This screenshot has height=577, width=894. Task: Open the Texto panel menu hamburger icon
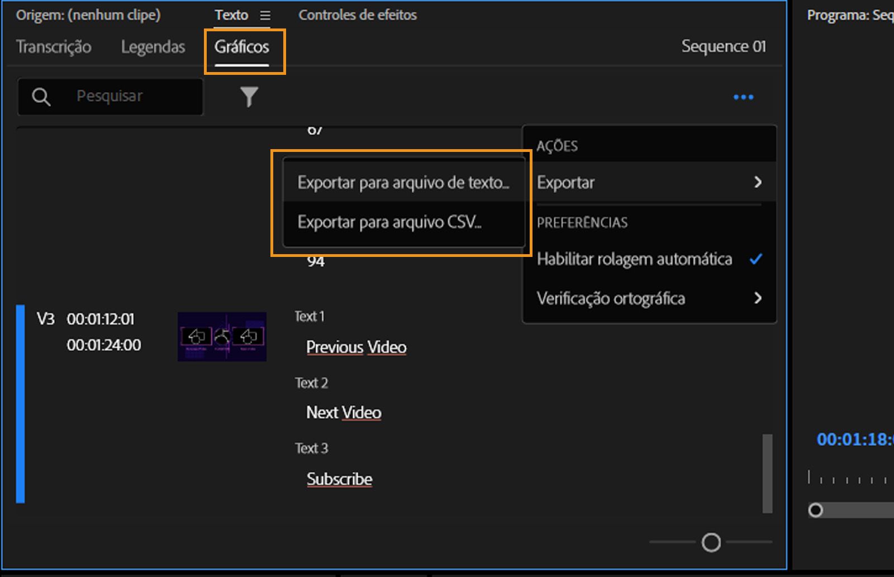click(265, 15)
